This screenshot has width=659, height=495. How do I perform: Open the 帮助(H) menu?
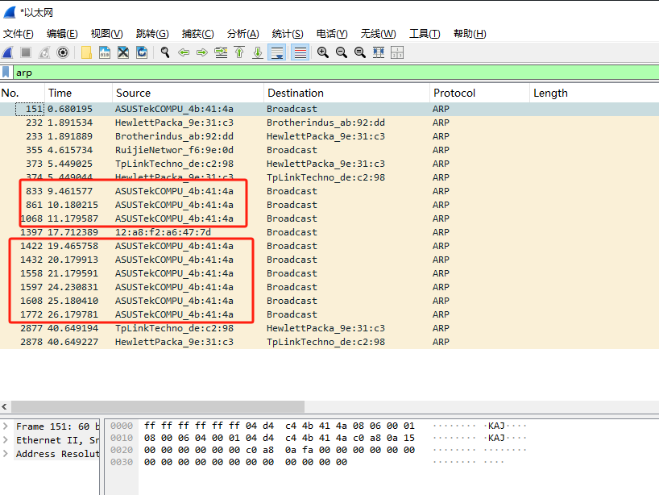470,34
